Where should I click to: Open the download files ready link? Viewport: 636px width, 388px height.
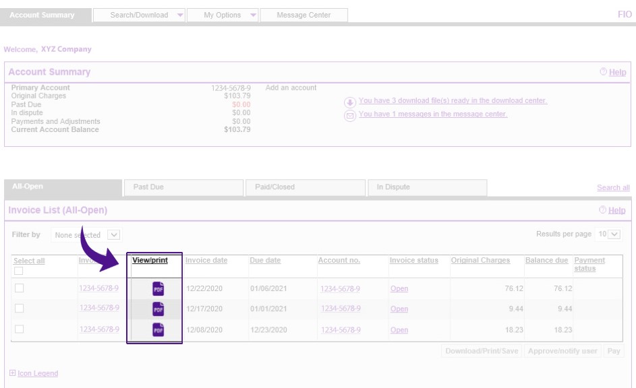click(x=453, y=100)
